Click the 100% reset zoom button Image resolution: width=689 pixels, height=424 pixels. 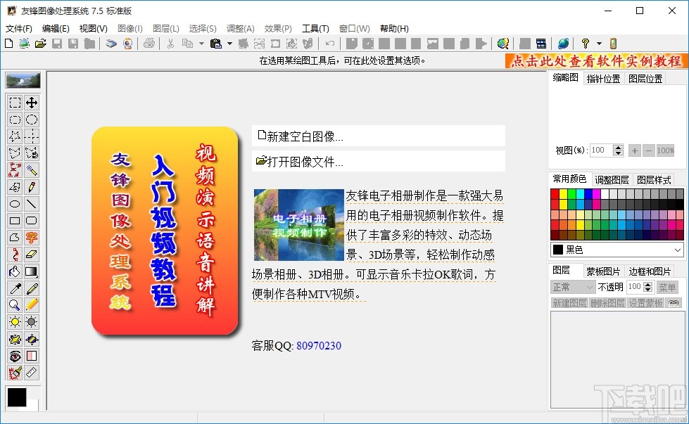[x=665, y=151]
